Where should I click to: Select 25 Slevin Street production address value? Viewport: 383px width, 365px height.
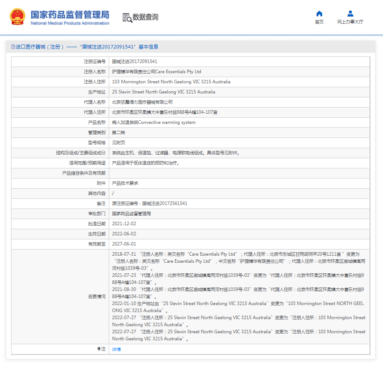(x=164, y=92)
